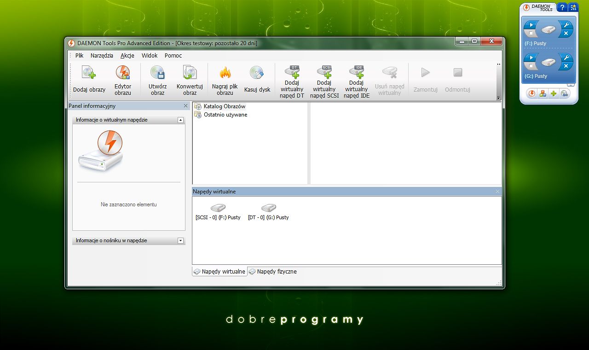Click the '(F:) Pusty' label in gadget
This screenshot has width=589, height=350.
point(535,43)
